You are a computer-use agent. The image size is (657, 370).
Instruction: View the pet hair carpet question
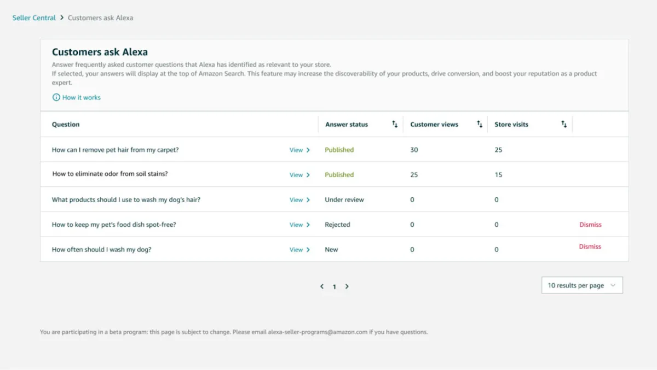[x=299, y=150]
